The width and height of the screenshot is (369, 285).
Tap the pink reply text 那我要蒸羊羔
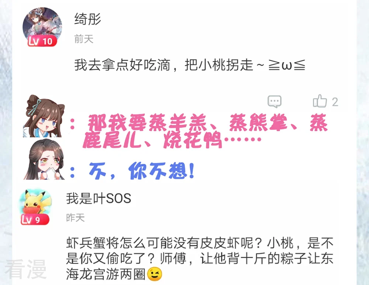point(205,131)
